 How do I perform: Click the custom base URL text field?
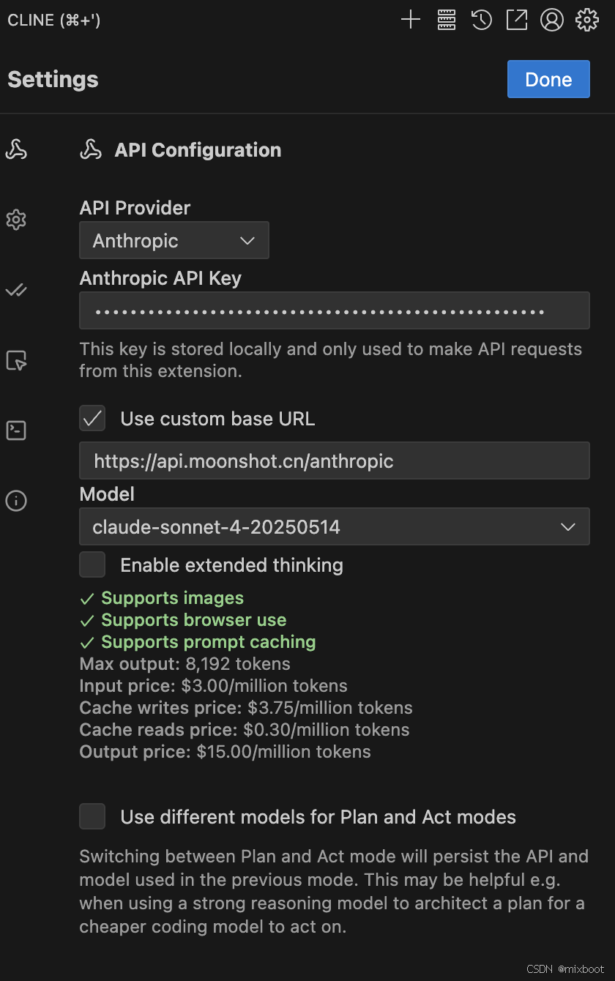(335, 460)
